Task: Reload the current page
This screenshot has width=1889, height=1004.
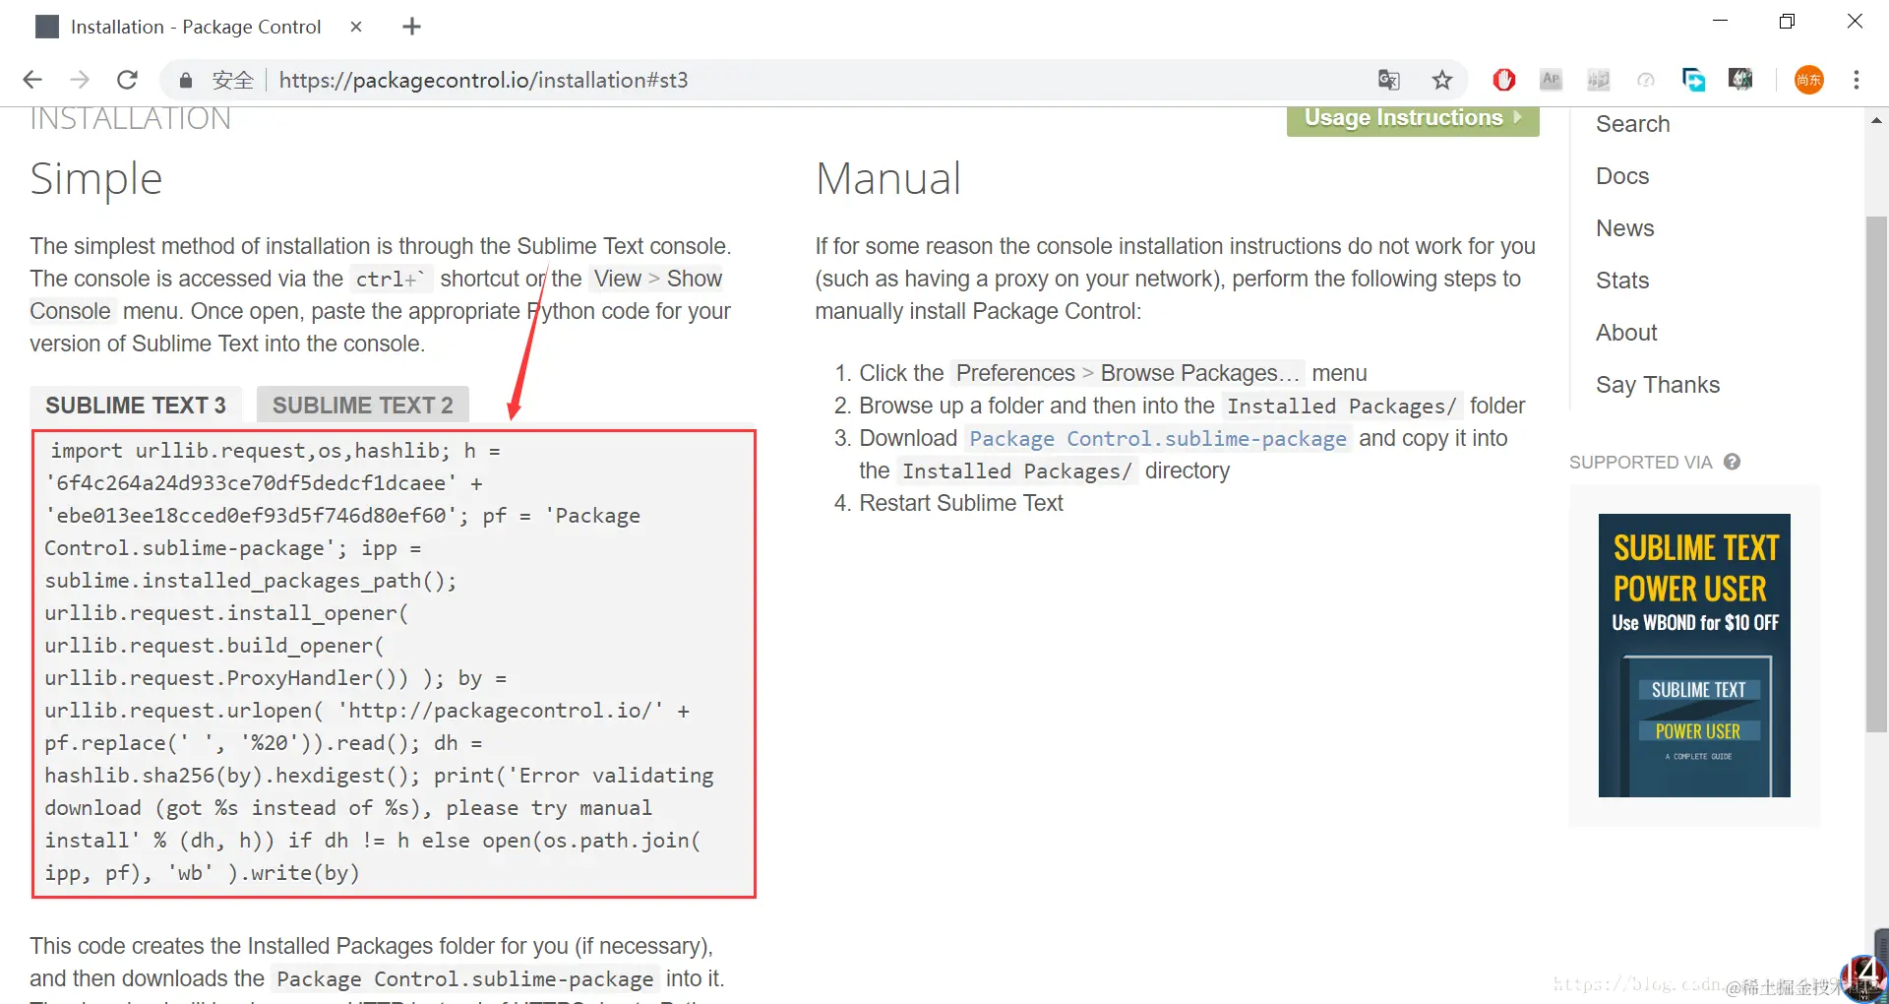Action: (x=127, y=80)
